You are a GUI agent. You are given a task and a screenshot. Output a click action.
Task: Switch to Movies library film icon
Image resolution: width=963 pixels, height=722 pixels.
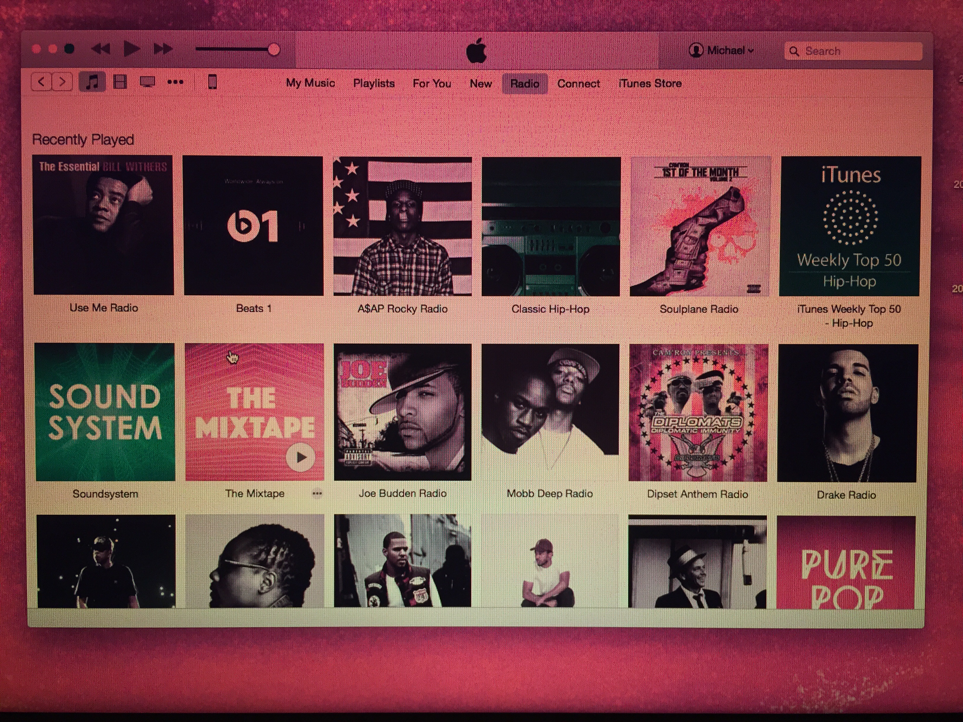pyautogui.click(x=120, y=82)
